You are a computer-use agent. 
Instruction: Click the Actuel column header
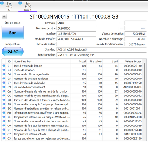coord(79,61)
